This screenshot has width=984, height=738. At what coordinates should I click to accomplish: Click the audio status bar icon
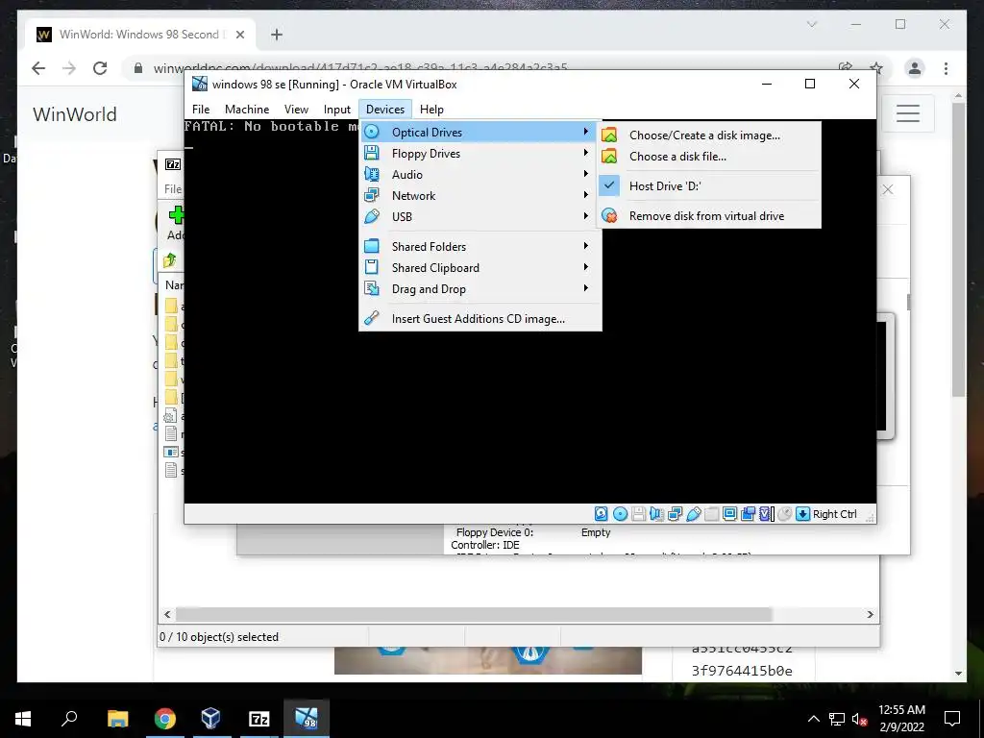click(x=656, y=514)
